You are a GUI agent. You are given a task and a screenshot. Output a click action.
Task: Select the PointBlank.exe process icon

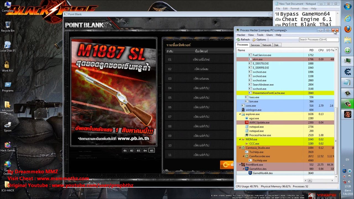click(x=243, y=165)
